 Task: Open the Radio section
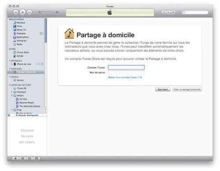tap(18, 44)
